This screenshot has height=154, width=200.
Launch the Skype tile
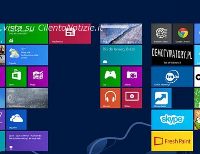(172, 120)
